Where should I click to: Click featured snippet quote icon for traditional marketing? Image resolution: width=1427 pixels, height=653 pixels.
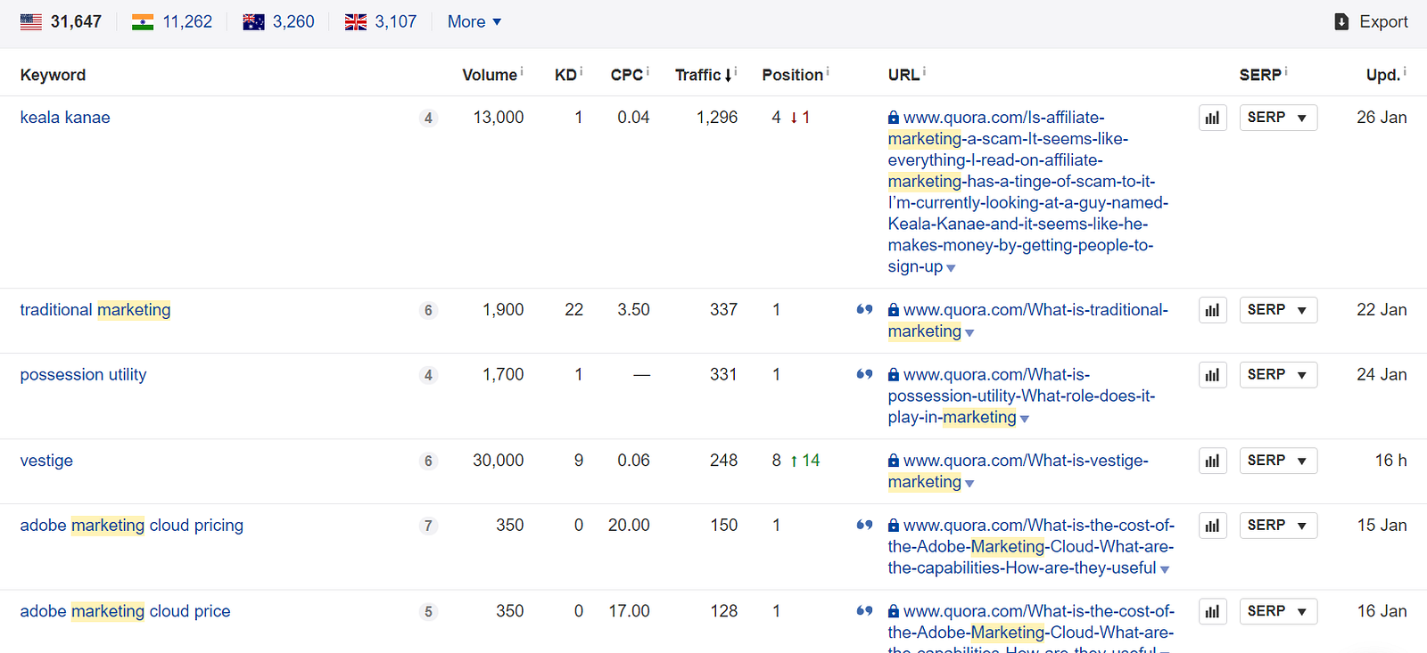pos(864,309)
